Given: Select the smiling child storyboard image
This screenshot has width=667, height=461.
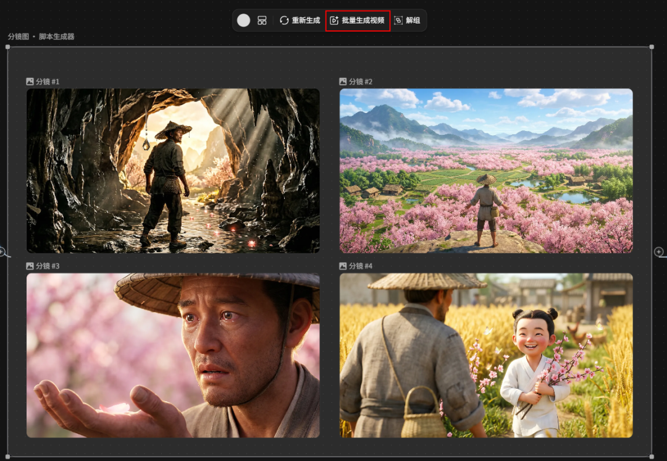Looking at the screenshot, I should click(x=486, y=355).
